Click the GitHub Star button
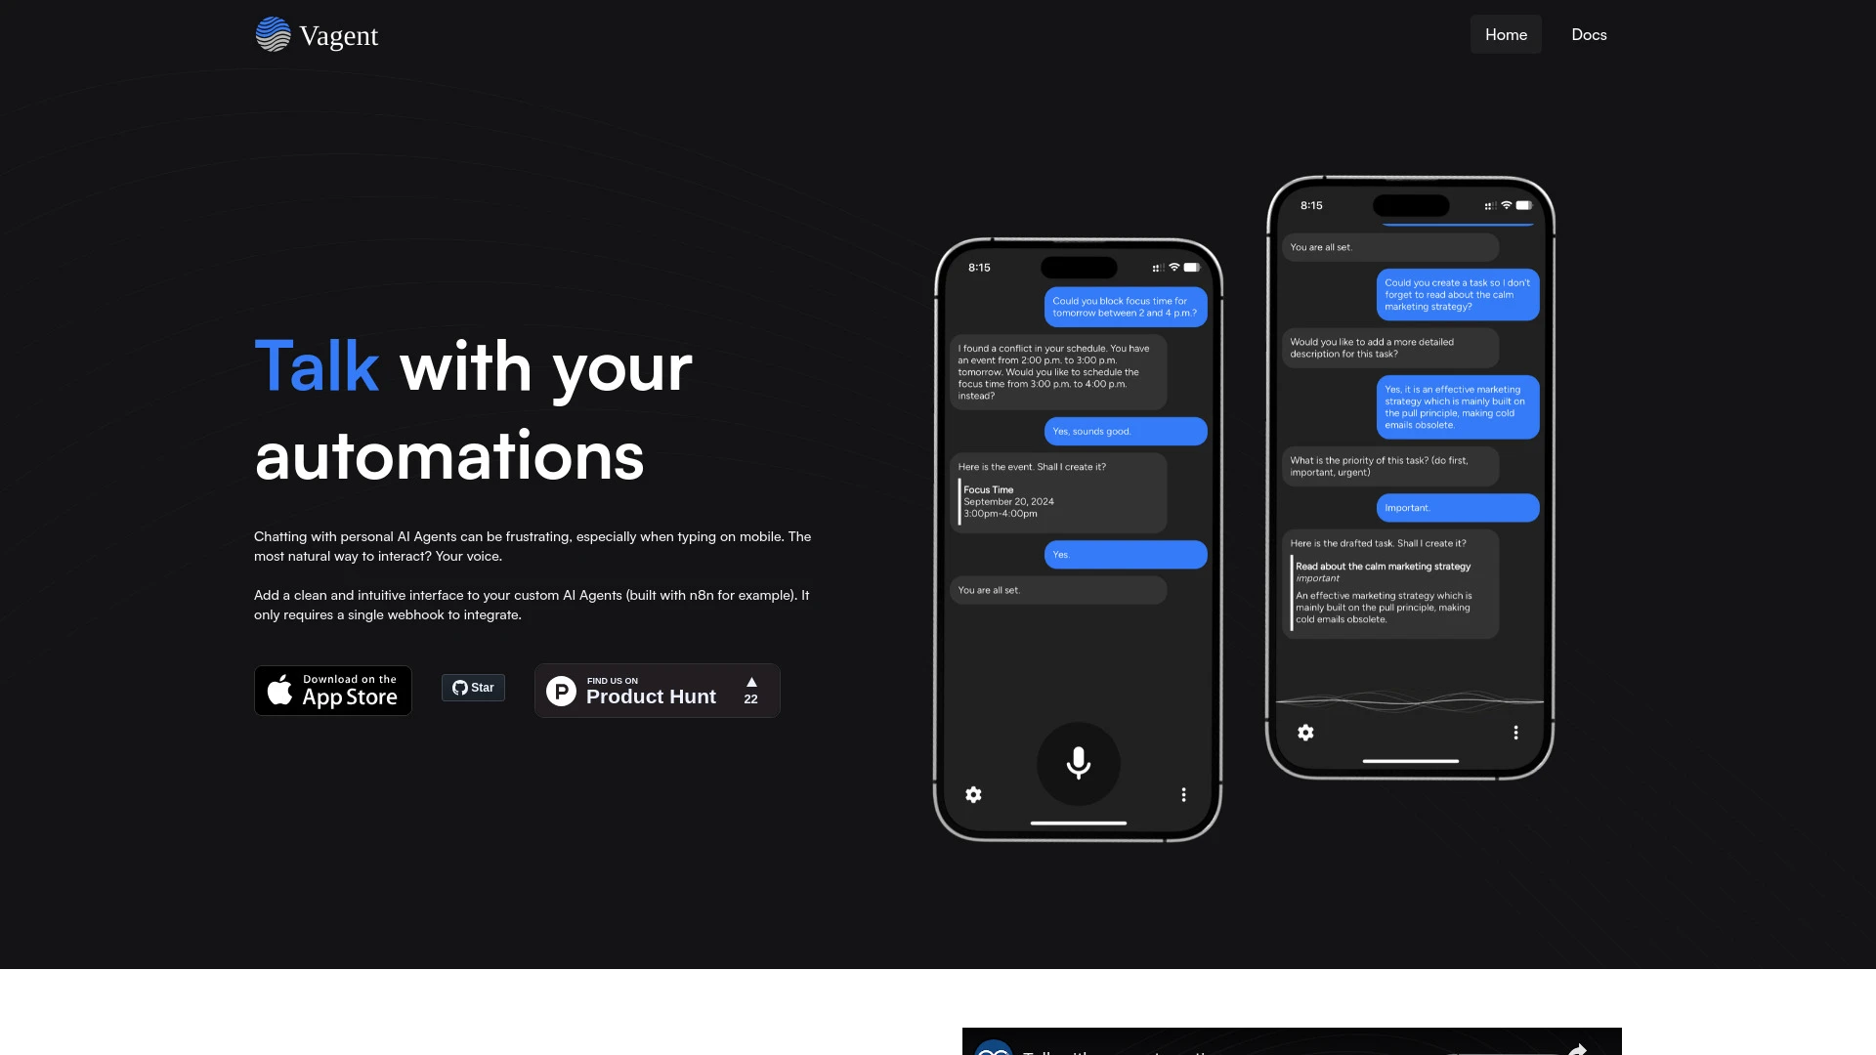Screen dimensions: 1876x1055 (473, 688)
